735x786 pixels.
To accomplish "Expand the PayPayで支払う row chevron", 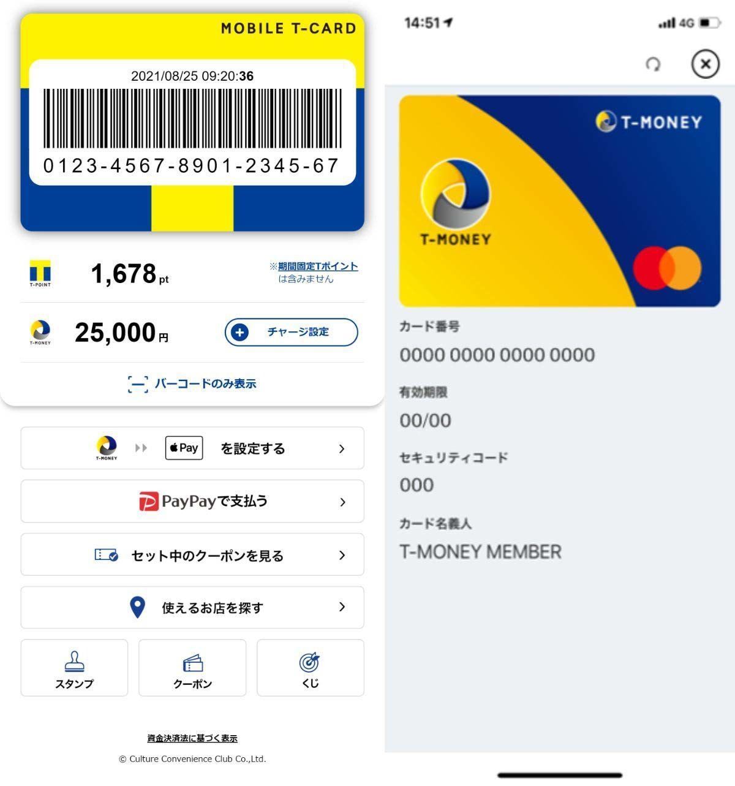I will pos(342,502).
